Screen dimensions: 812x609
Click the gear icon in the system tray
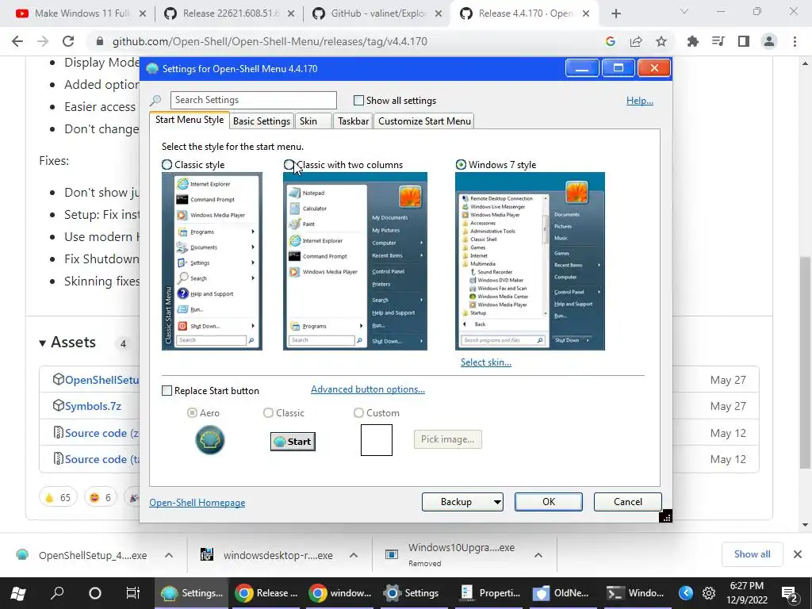coord(708,593)
